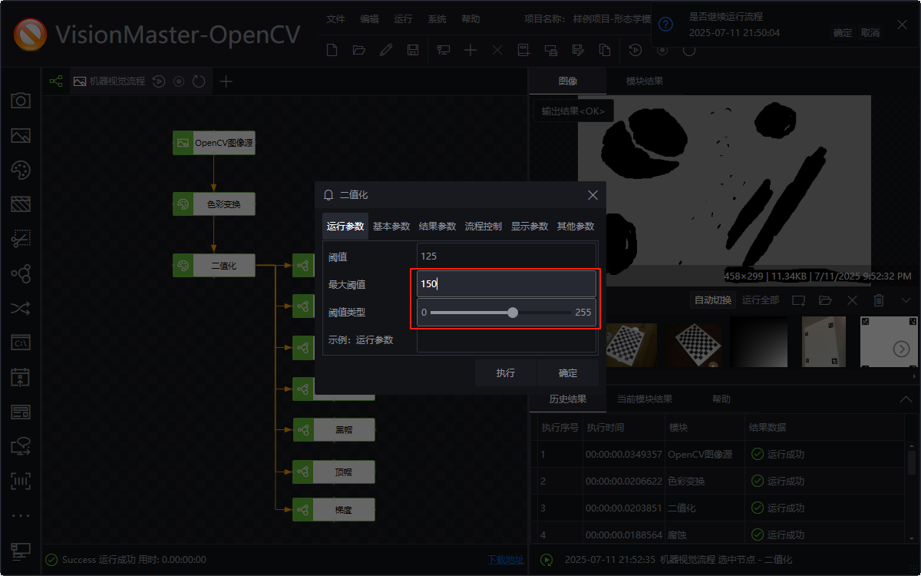
Task: Click the copy module icon in the toolbar
Action: coord(606,49)
